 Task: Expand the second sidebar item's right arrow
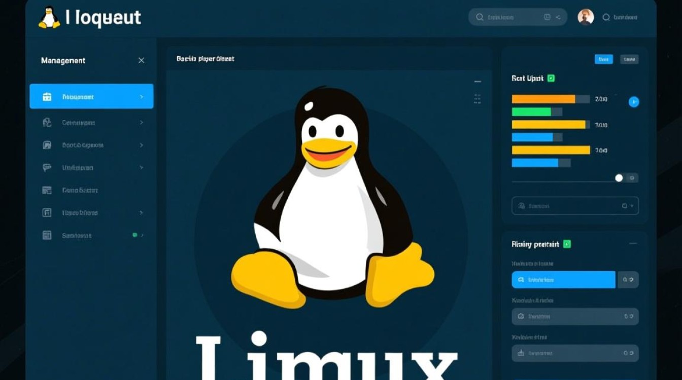point(142,122)
